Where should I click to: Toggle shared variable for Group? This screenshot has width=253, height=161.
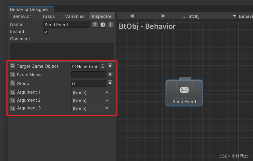[110, 83]
